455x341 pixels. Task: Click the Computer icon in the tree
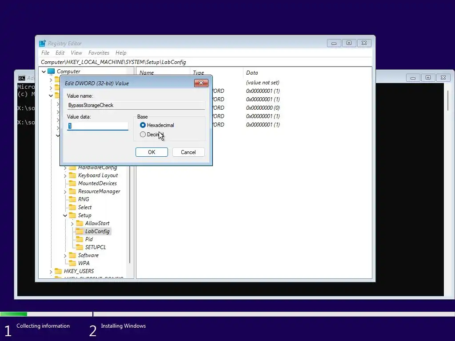coord(51,71)
